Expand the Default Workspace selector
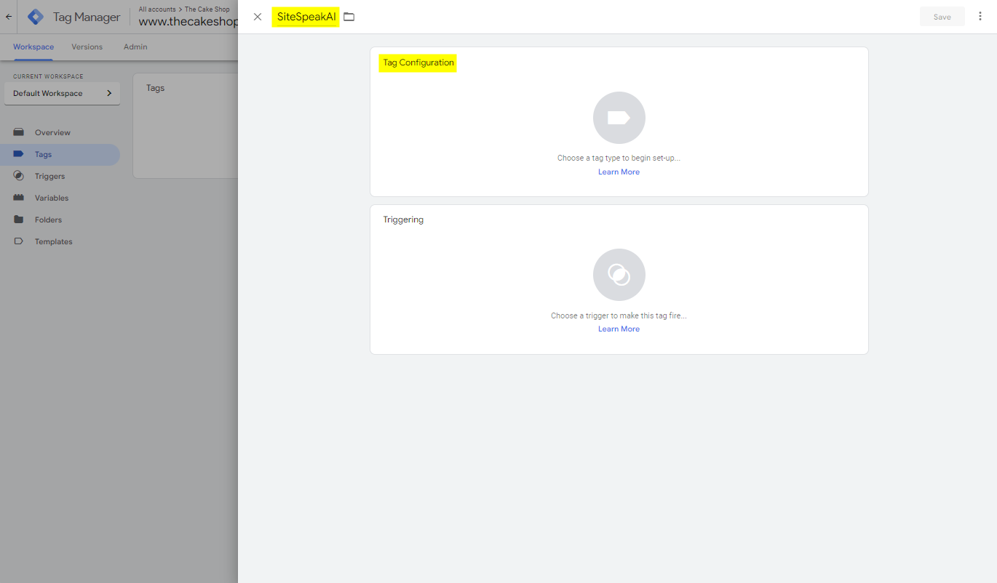The width and height of the screenshot is (997, 583). 63,93
